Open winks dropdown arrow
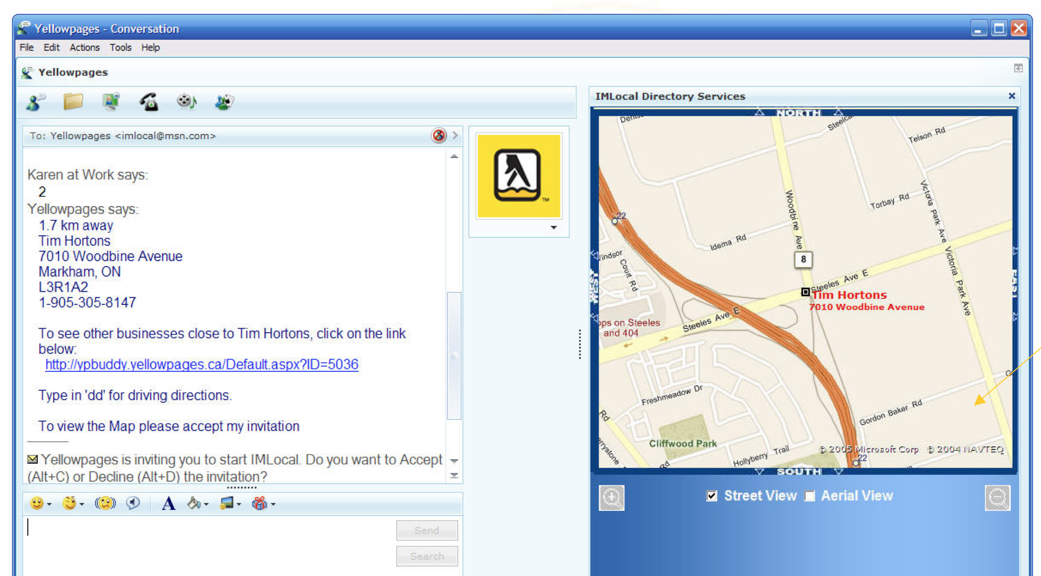The height and width of the screenshot is (576, 1041). [x=82, y=505]
